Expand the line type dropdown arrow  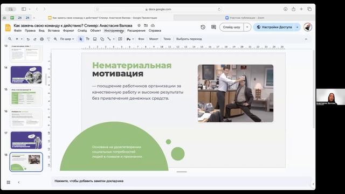pos(114,39)
